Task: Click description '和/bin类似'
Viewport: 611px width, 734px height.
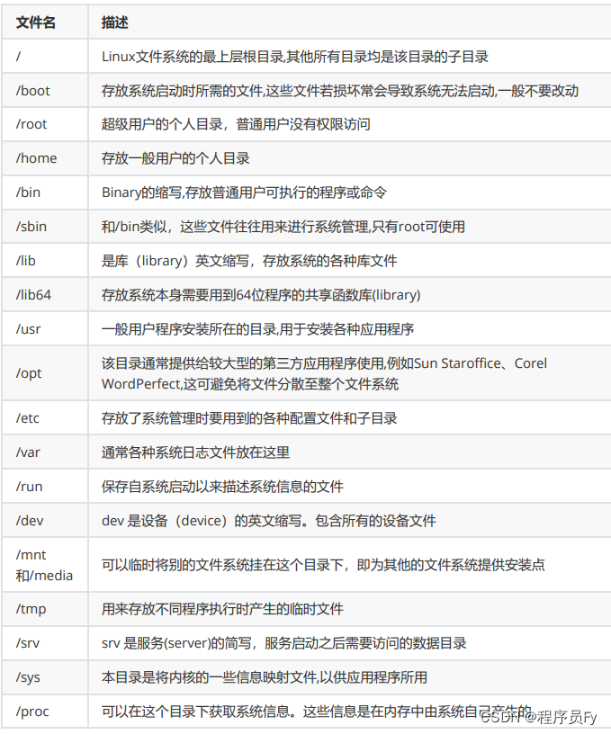Action: [283, 227]
